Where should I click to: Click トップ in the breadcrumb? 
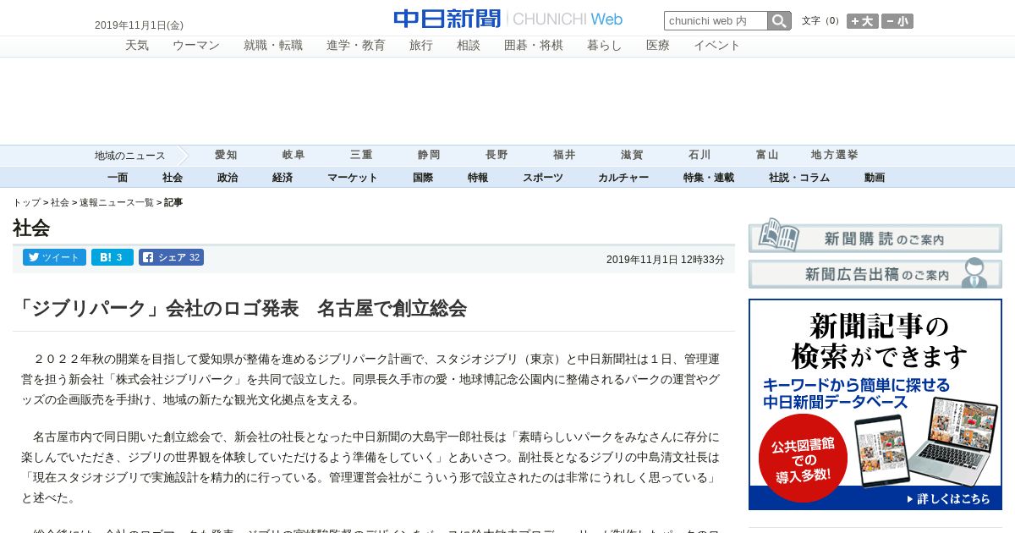[26, 203]
